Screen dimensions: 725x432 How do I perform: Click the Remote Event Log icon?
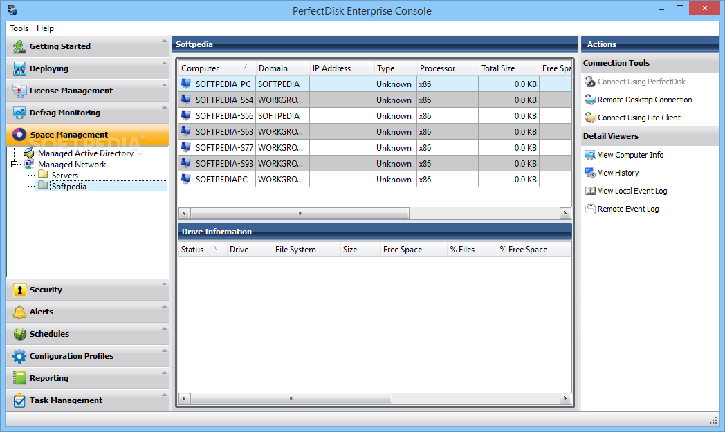(589, 209)
